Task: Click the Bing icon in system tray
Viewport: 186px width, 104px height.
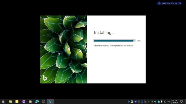Action: click(129, 102)
